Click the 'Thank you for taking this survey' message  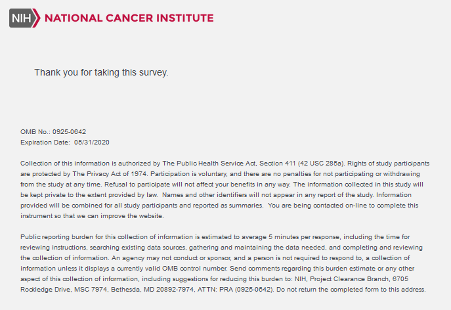(x=101, y=72)
